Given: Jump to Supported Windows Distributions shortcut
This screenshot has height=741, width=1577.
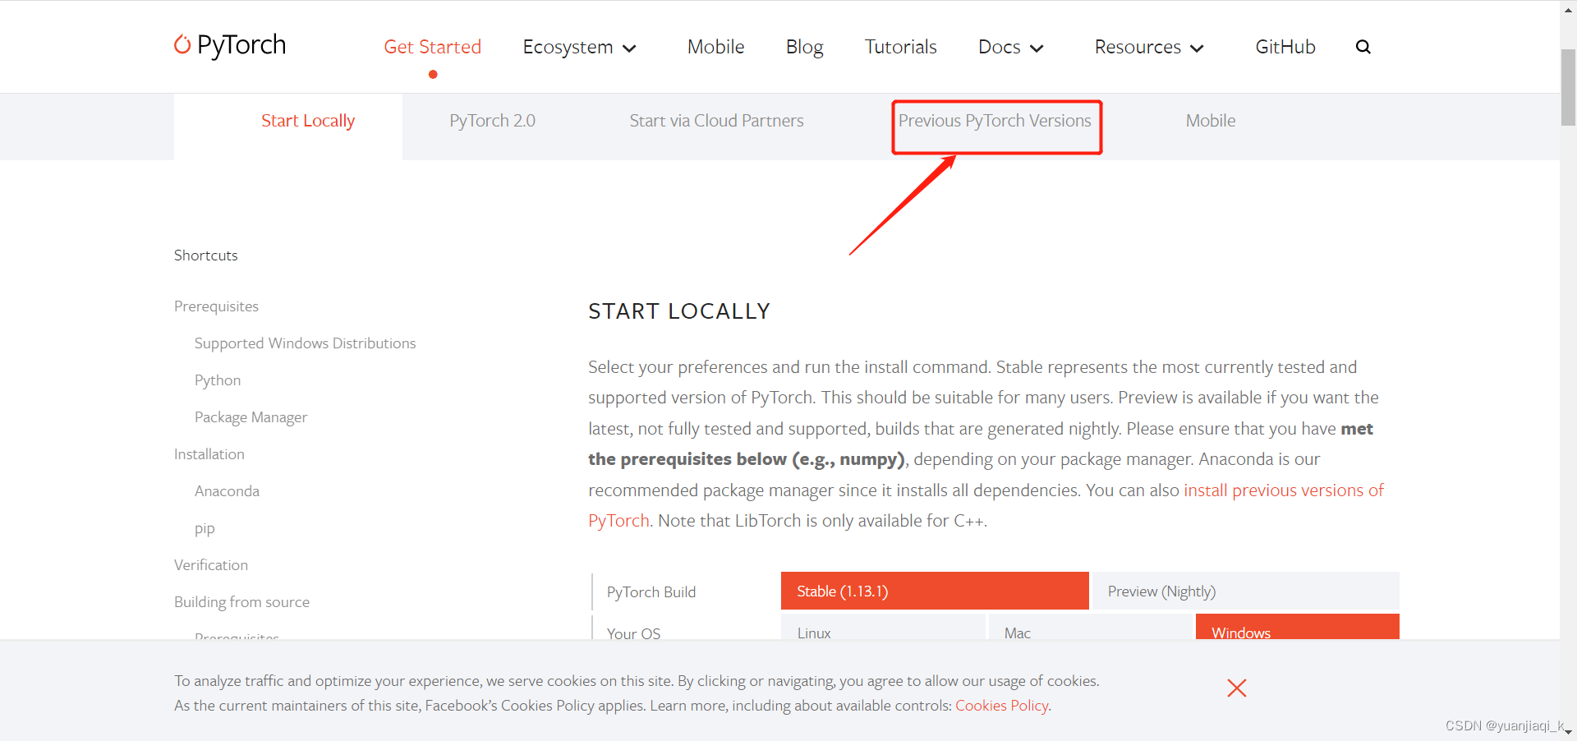Looking at the screenshot, I should (x=305, y=343).
